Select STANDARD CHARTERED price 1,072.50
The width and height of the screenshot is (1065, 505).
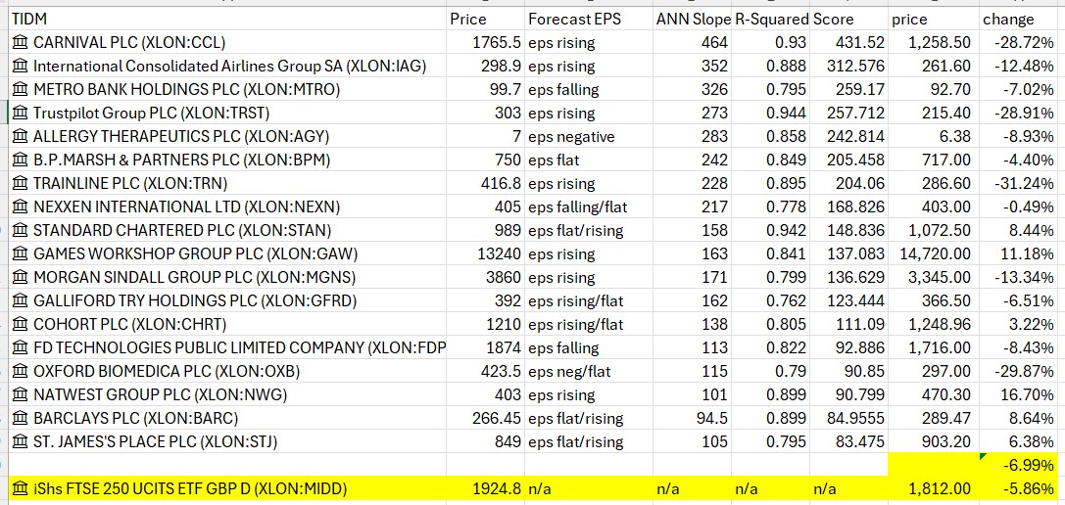[x=934, y=231]
